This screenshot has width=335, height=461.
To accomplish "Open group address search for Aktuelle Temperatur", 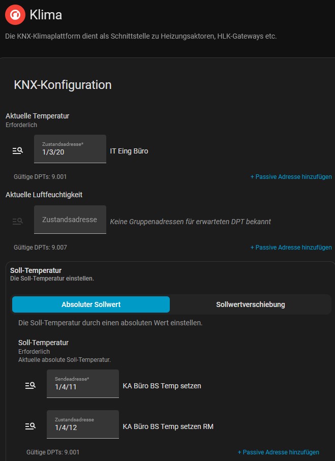I will click(x=18, y=151).
